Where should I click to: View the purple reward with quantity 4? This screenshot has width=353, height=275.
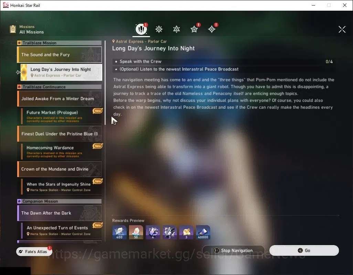(153, 232)
